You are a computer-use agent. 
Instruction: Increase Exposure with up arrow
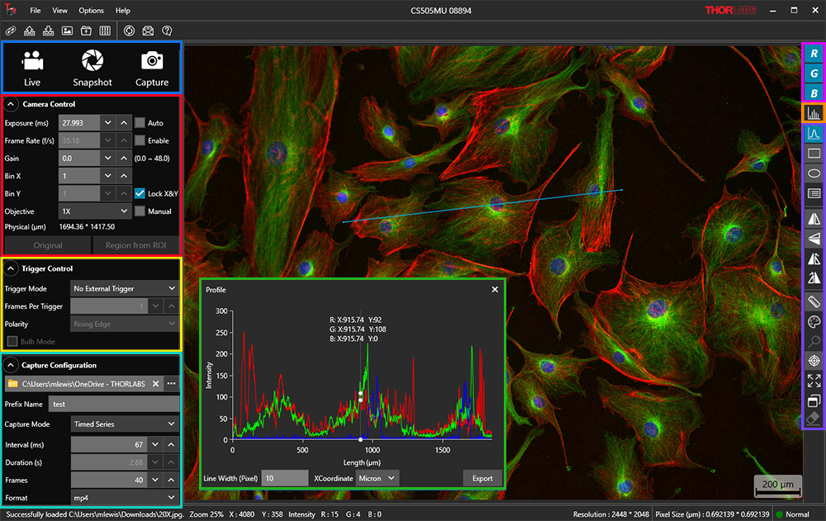click(124, 123)
